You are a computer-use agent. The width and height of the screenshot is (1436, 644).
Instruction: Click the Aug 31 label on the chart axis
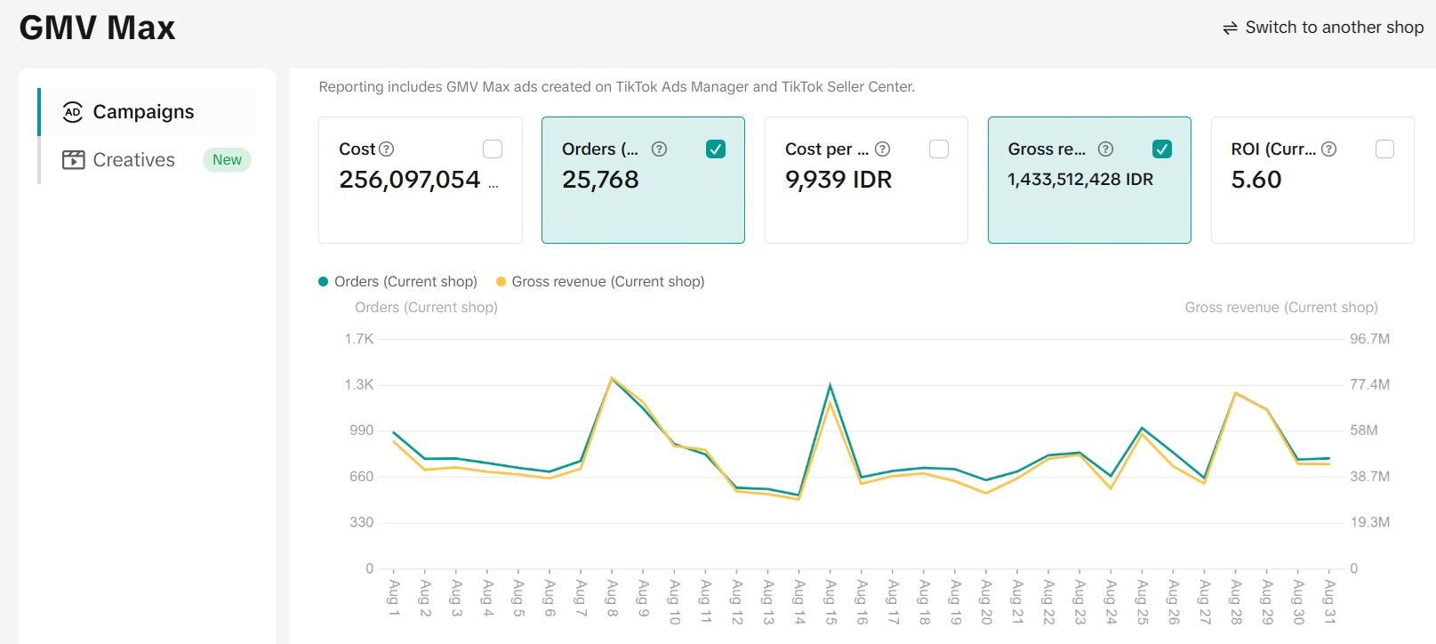click(1329, 601)
